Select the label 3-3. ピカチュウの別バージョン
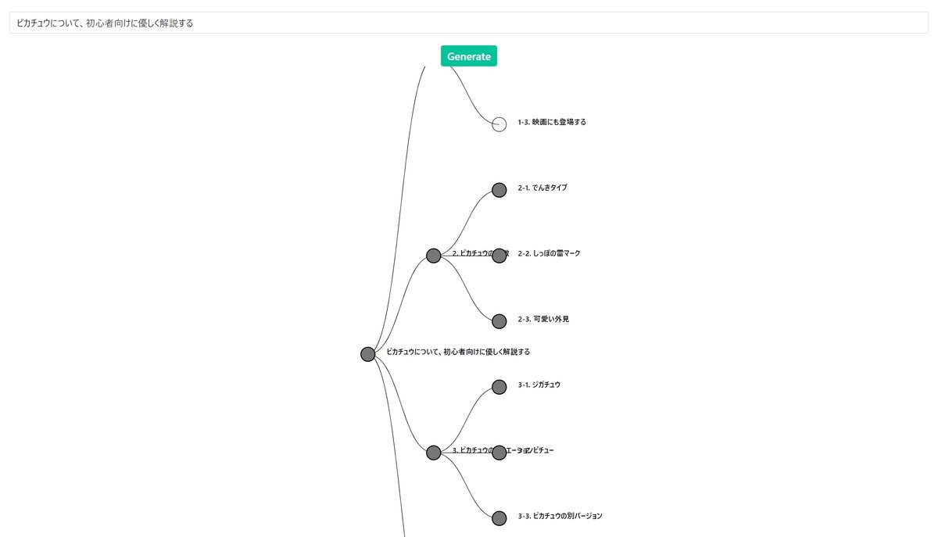Viewport: 938px width, 537px height. pyautogui.click(x=560, y=516)
